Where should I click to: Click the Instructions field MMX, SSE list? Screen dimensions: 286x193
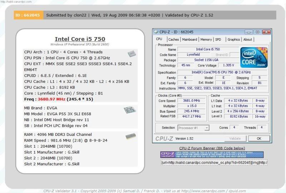[x=222, y=88]
